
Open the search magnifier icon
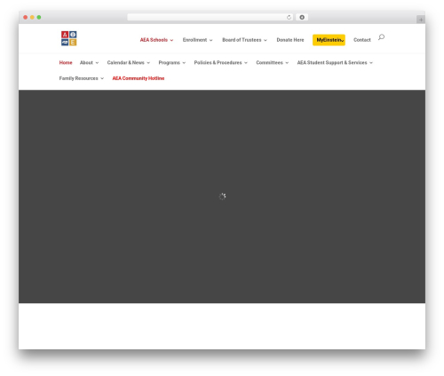pyautogui.click(x=381, y=37)
